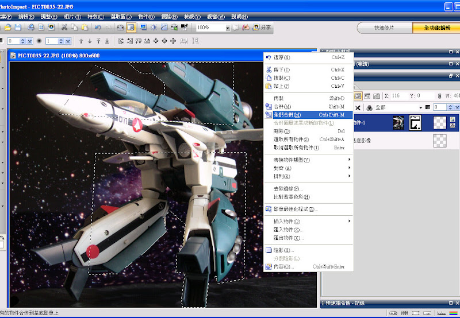This screenshot has width=460, height=318.
Task: Click the open file folder icon
Action: (8, 28)
